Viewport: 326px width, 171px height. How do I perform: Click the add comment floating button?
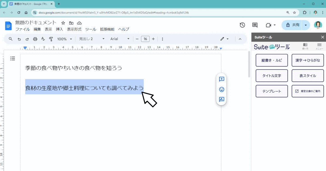(x=221, y=79)
